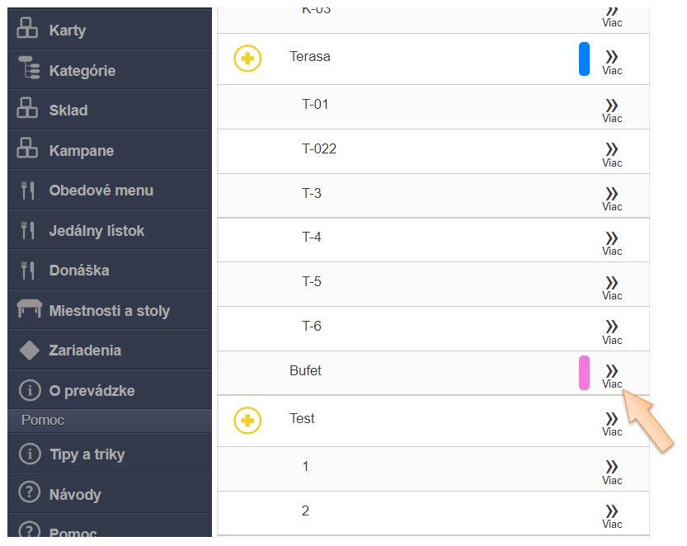Click Viac for table T-5
The height and width of the screenshot is (546, 687).
pos(612,286)
